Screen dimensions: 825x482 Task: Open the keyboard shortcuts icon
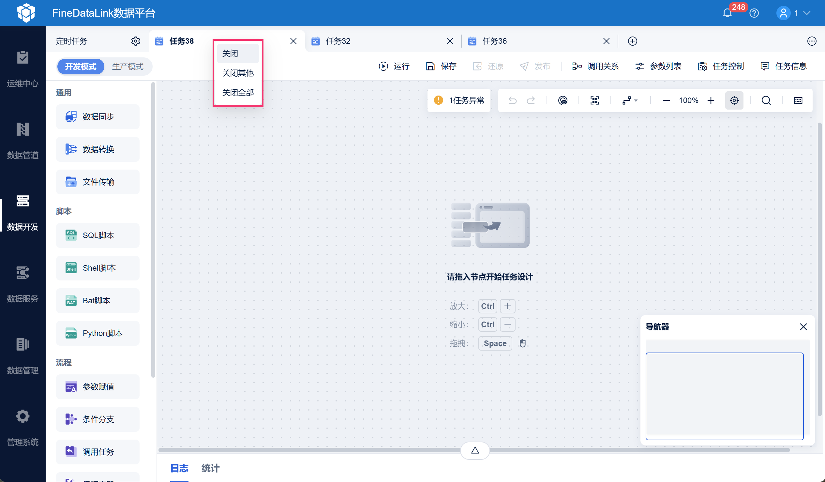pos(798,100)
